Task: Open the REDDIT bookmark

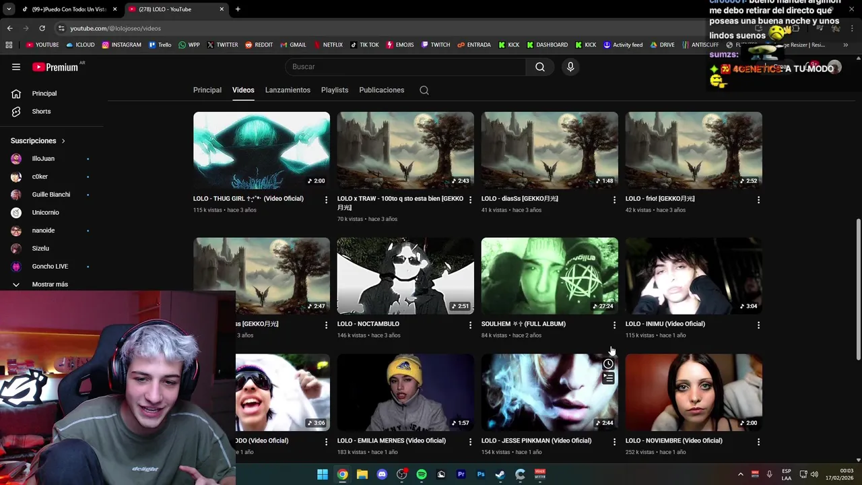Action: [x=259, y=45]
